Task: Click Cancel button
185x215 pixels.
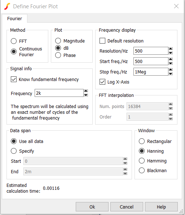Action: [x=127, y=207]
